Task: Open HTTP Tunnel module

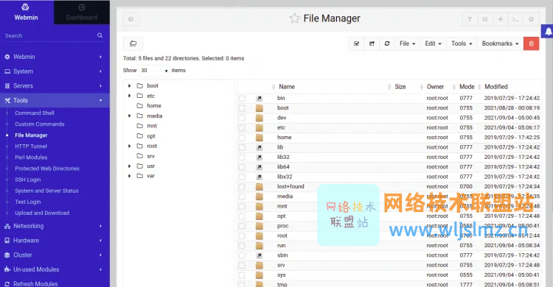Action: pyautogui.click(x=31, y=146)
